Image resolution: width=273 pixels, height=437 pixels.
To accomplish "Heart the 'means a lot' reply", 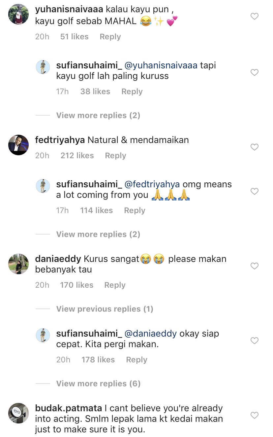I will click(255, 191).
